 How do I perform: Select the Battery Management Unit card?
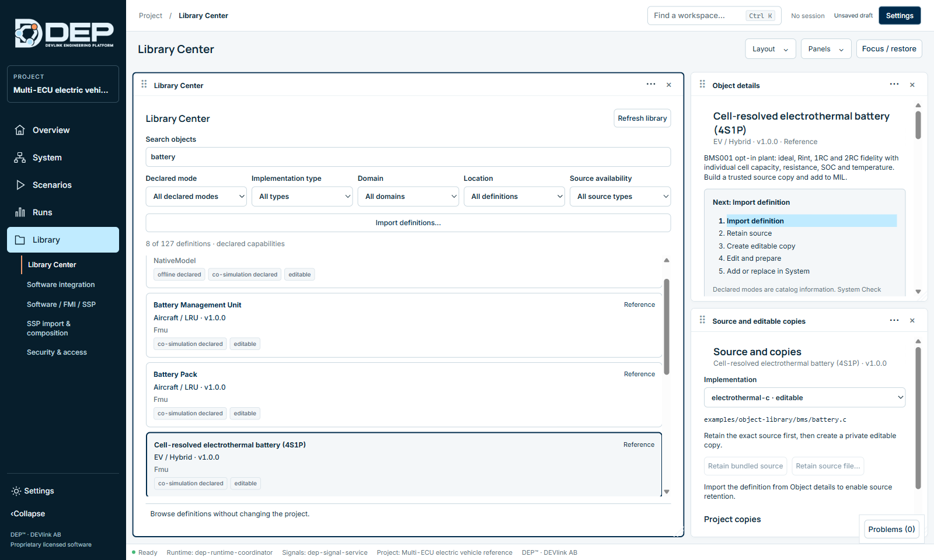(404, 325)
